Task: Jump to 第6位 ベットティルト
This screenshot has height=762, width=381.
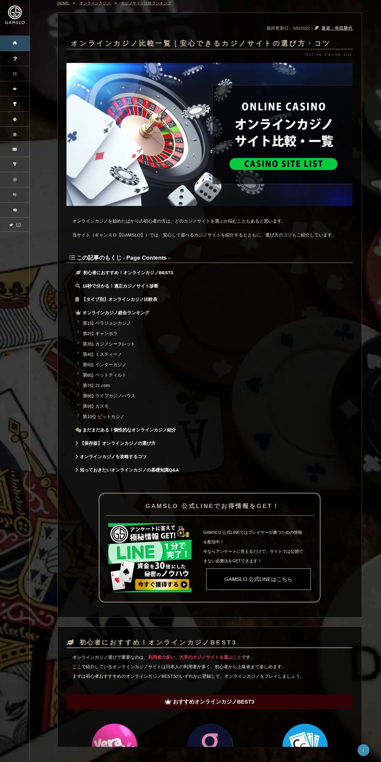Action: pos(104,375)
